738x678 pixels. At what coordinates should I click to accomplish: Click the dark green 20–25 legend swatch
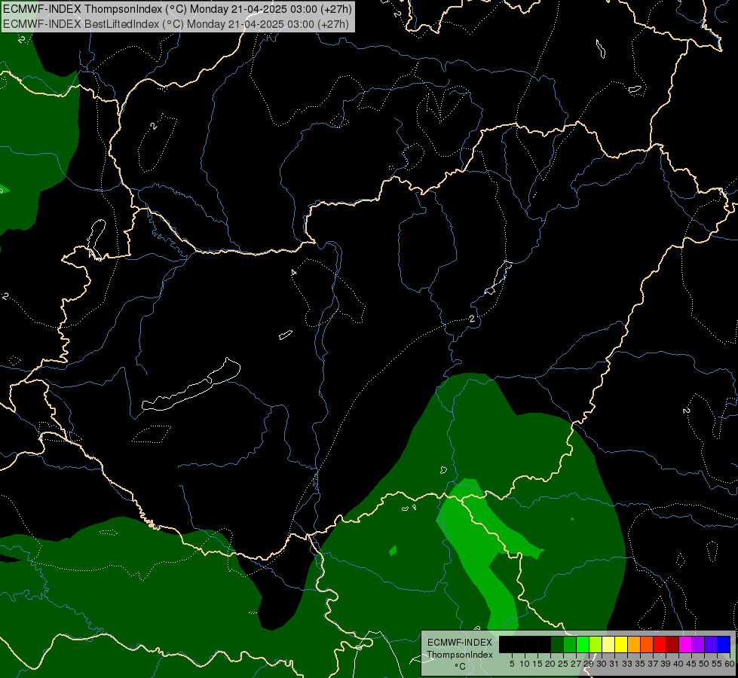click(557, 645)
